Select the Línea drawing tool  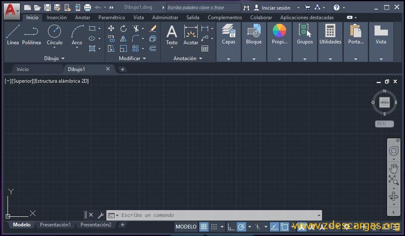pyautogui.click(x=13, y=35)
